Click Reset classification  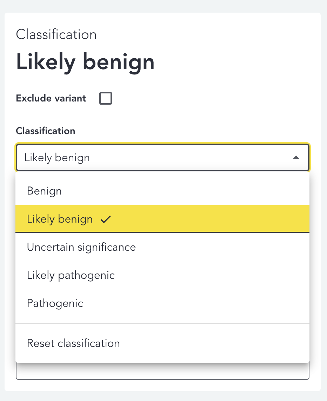point(73,343)
